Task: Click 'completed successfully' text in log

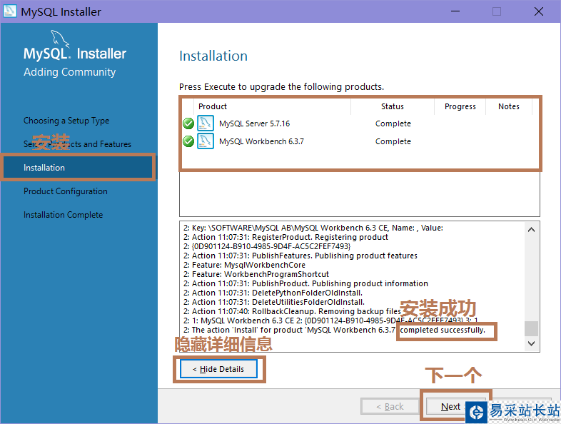Action: pyautogui.click(x=443, y=330)
